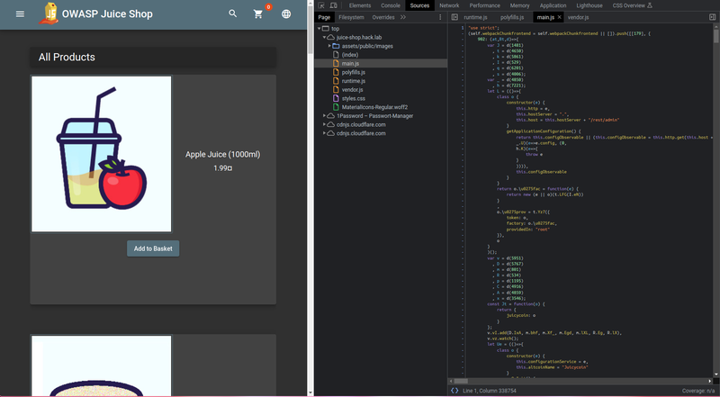Open the shopping cart icon
This screenshot has height=397, width=720.
pos(259,14)
